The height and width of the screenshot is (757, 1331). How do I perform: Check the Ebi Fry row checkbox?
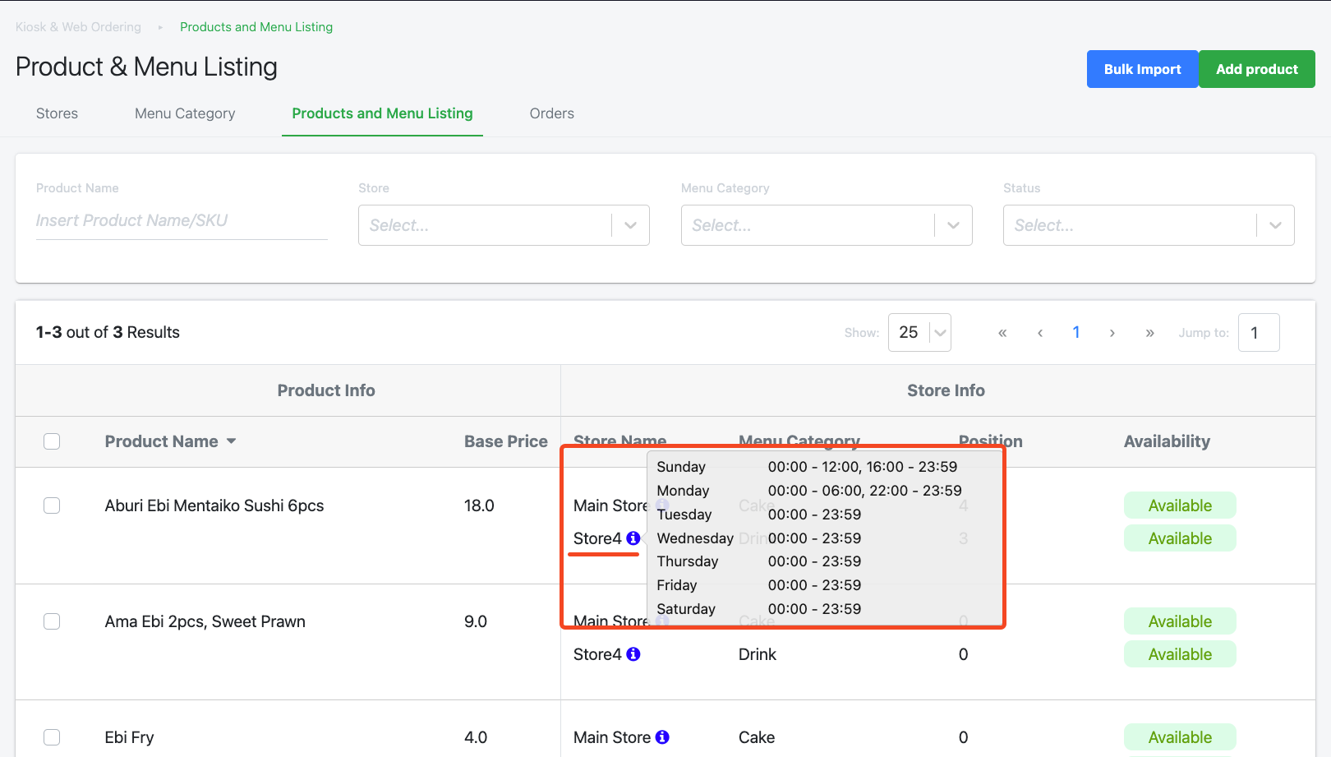pyautogui.click(x=52, y=737)
